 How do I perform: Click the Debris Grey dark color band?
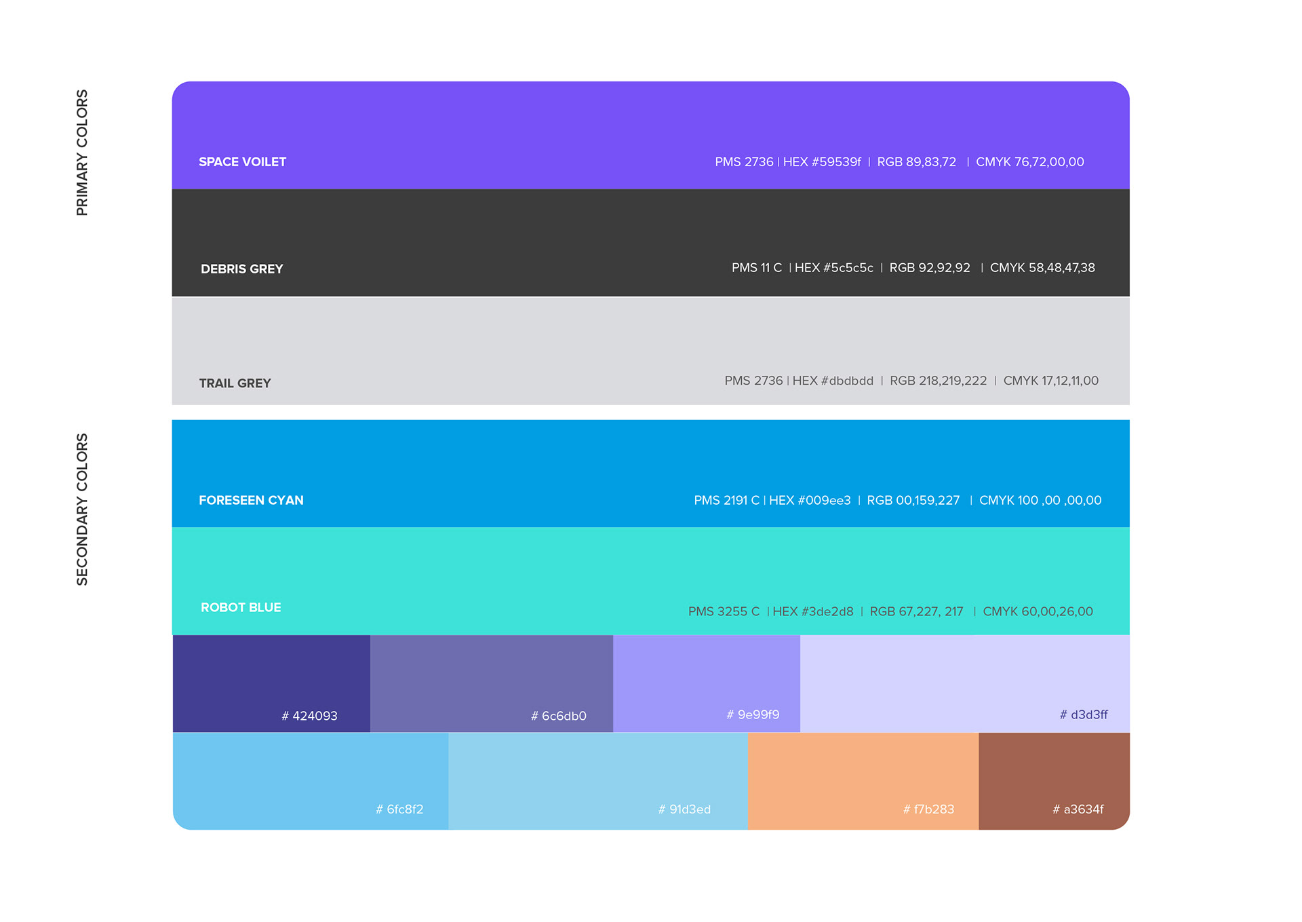pyautogui.click(x=650, y=243)
